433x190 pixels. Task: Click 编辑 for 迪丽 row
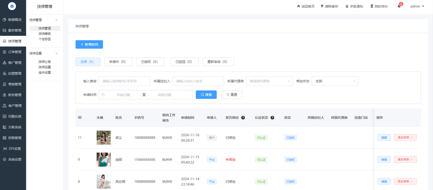point(384,160)
